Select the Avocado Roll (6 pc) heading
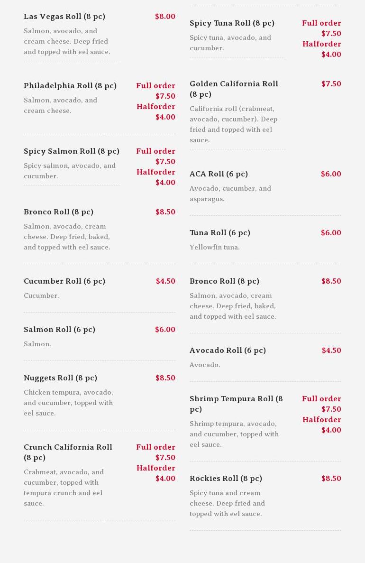 pyautogui.click(x=228, y=351)
